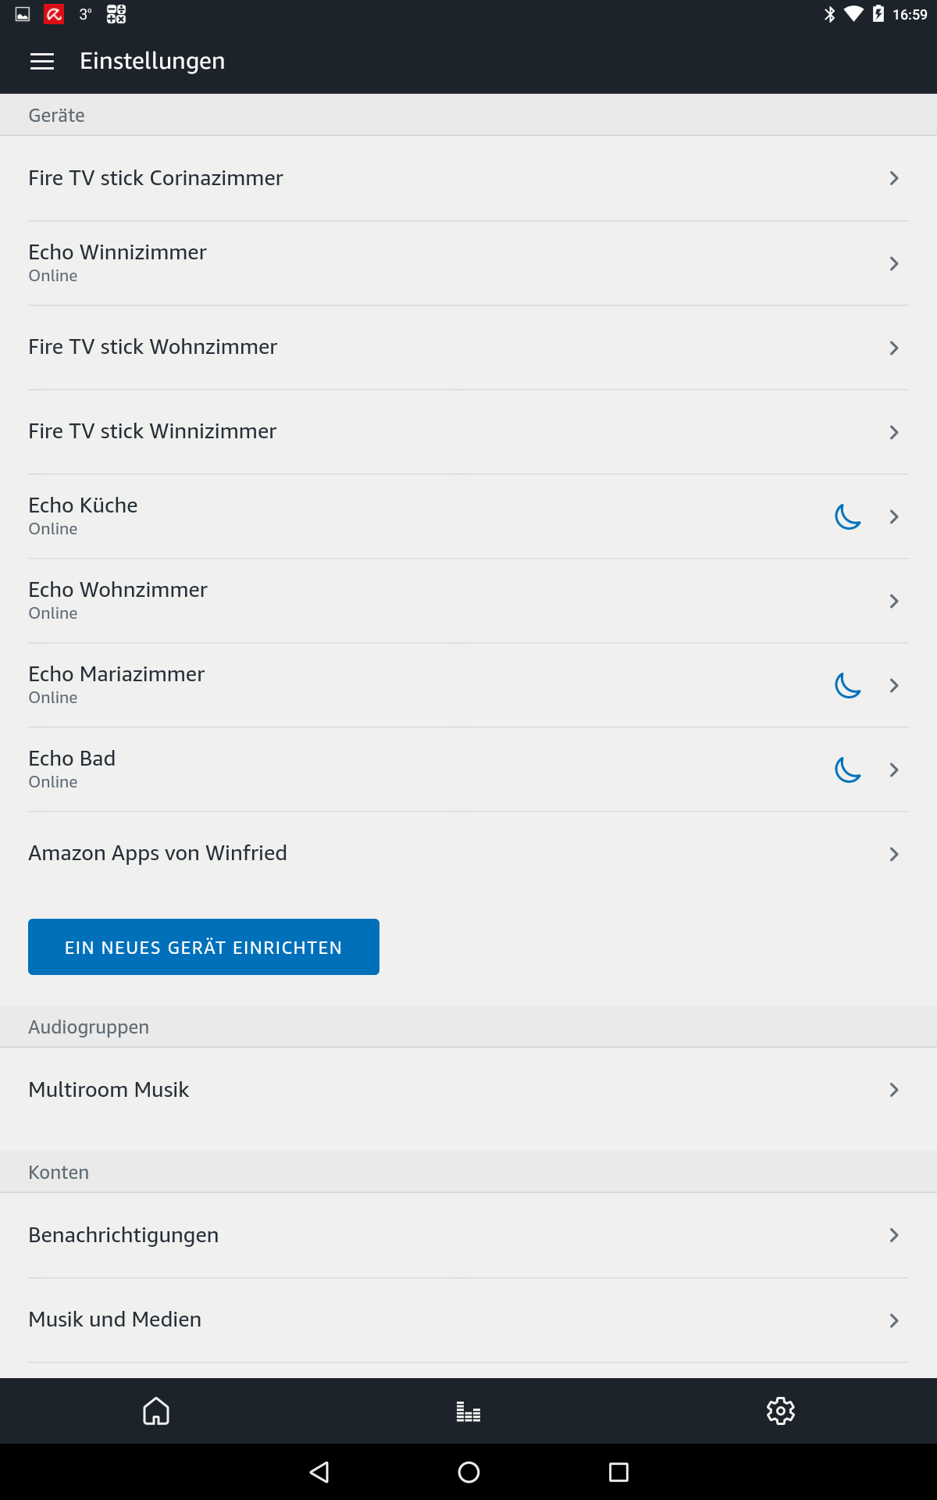Expand chevron next to Echo Wohnzimmer
Screen dimensions: 937x1500
point(894,601)
